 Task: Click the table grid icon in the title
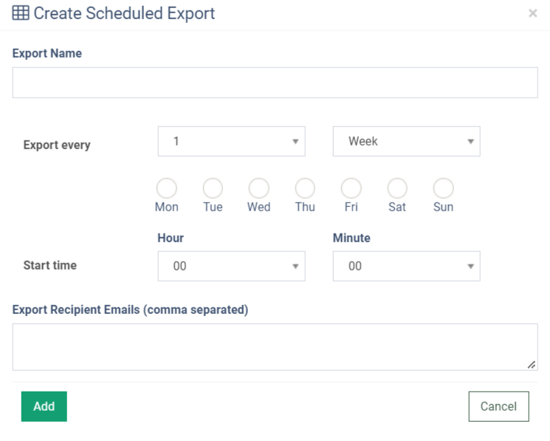[x=21, y=13]
